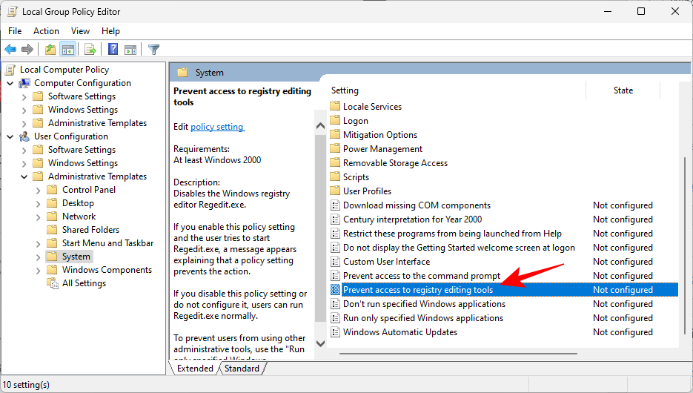Toggle Show/Hide Action Pane icon
The width and height of the screenshot is (693, 393).
[130, 50]
